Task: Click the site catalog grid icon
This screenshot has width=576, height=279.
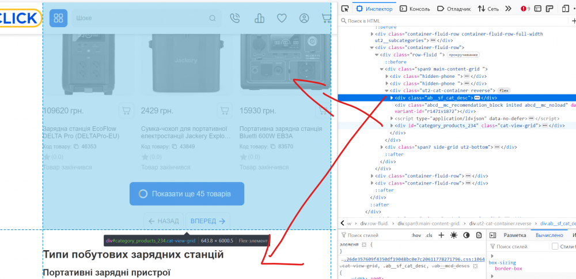Action: tap(58, 18)
